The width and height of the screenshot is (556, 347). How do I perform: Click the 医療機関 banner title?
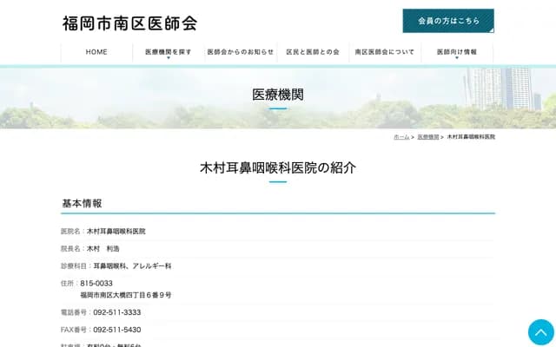(x=278, y=95)
